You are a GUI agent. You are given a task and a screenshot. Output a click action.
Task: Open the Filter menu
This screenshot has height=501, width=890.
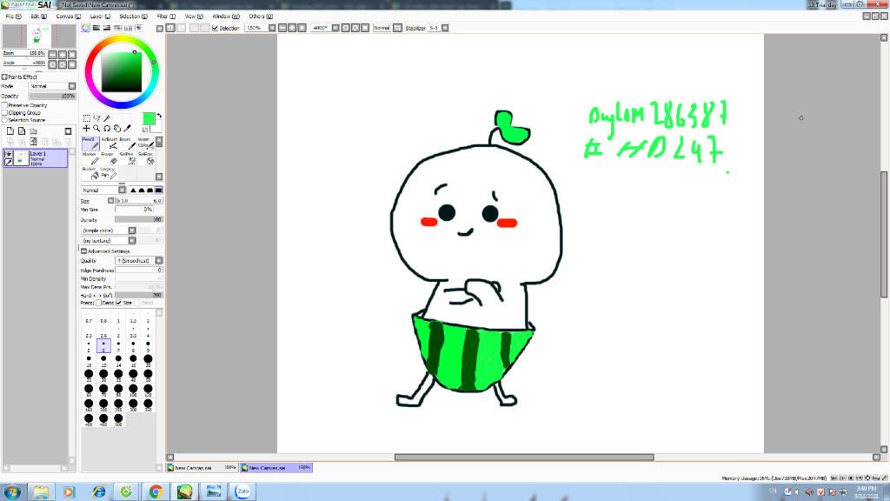tap(166, 17)
